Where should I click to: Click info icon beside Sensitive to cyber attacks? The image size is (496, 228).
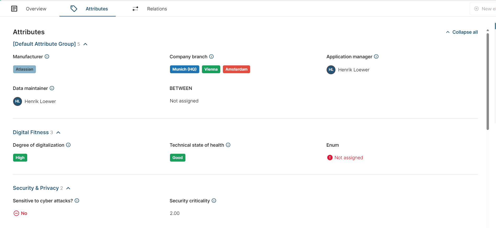click(77, 201)
